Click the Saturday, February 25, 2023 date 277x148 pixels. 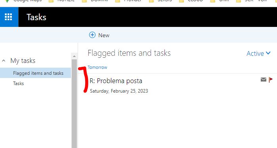coord(119,91)
